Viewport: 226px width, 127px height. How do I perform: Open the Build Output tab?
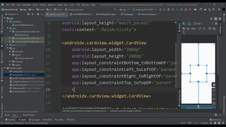[x=29, y=115]
